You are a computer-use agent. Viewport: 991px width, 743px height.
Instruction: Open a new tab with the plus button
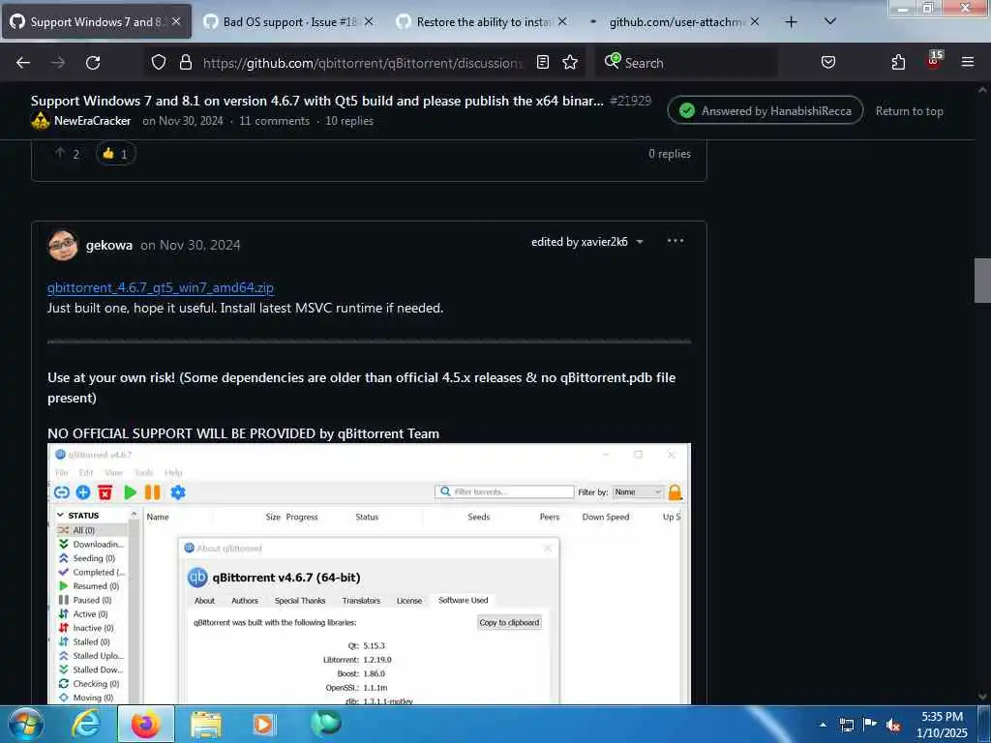(791, 22)
